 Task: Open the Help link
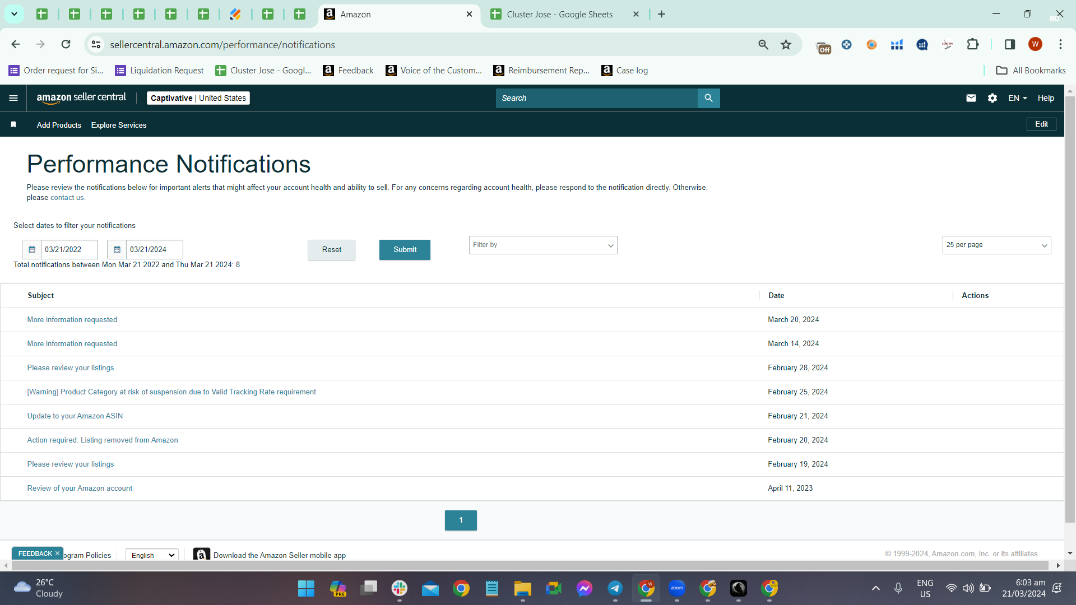click(x=1046, y=98)
